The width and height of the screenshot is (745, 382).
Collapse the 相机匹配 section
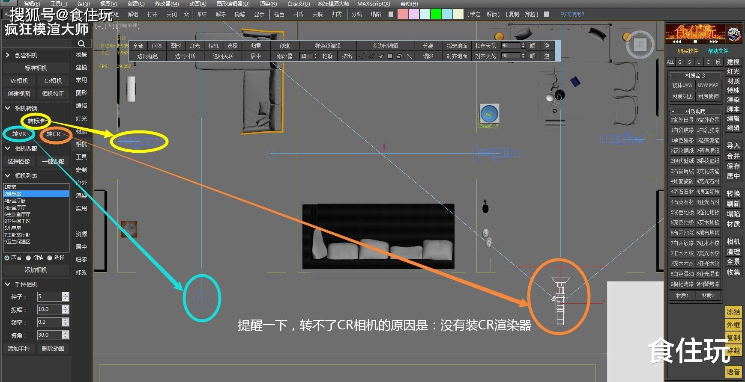[7, 148]
